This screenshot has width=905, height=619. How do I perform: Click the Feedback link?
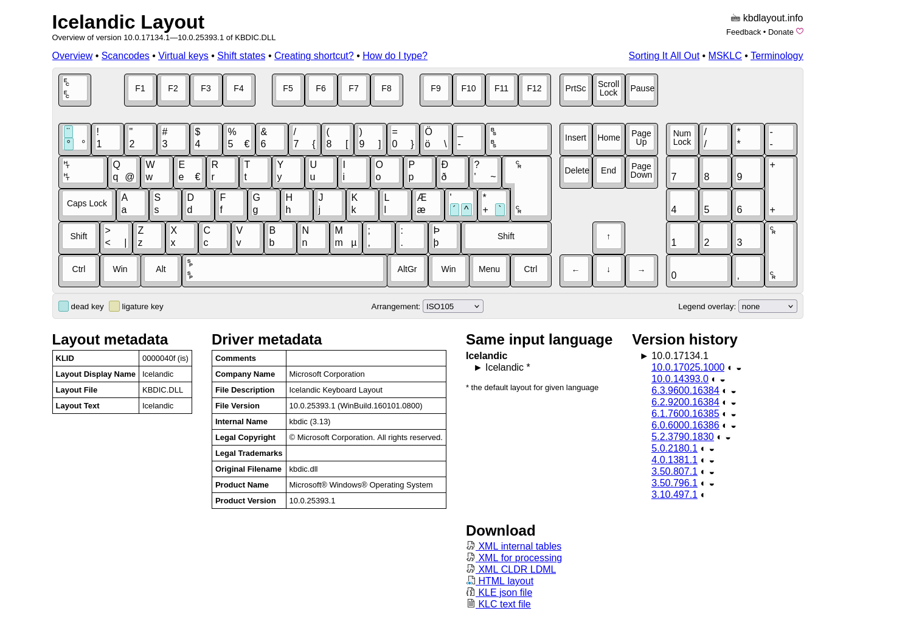[x=743, y=32]
